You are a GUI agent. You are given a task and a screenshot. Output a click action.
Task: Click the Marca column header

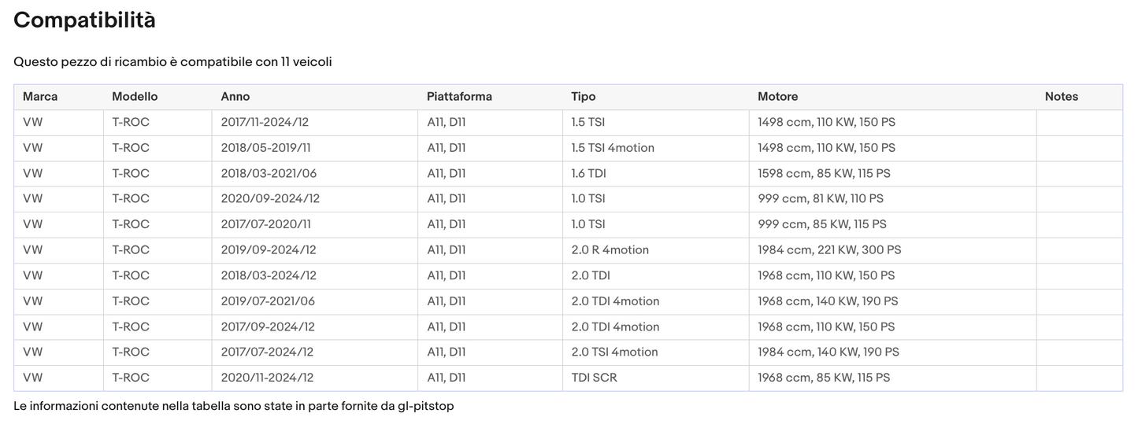(x=40, y=97)
